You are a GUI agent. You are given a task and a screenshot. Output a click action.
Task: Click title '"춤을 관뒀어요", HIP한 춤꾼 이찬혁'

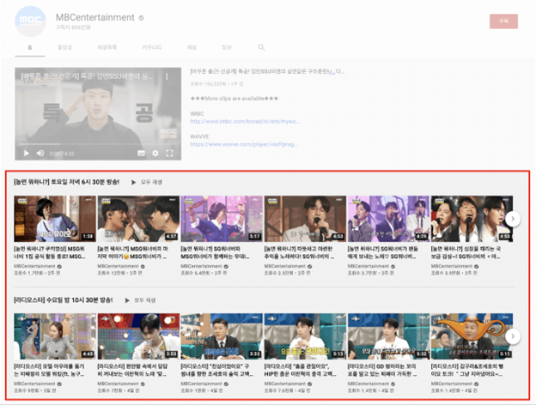point(301,370)
